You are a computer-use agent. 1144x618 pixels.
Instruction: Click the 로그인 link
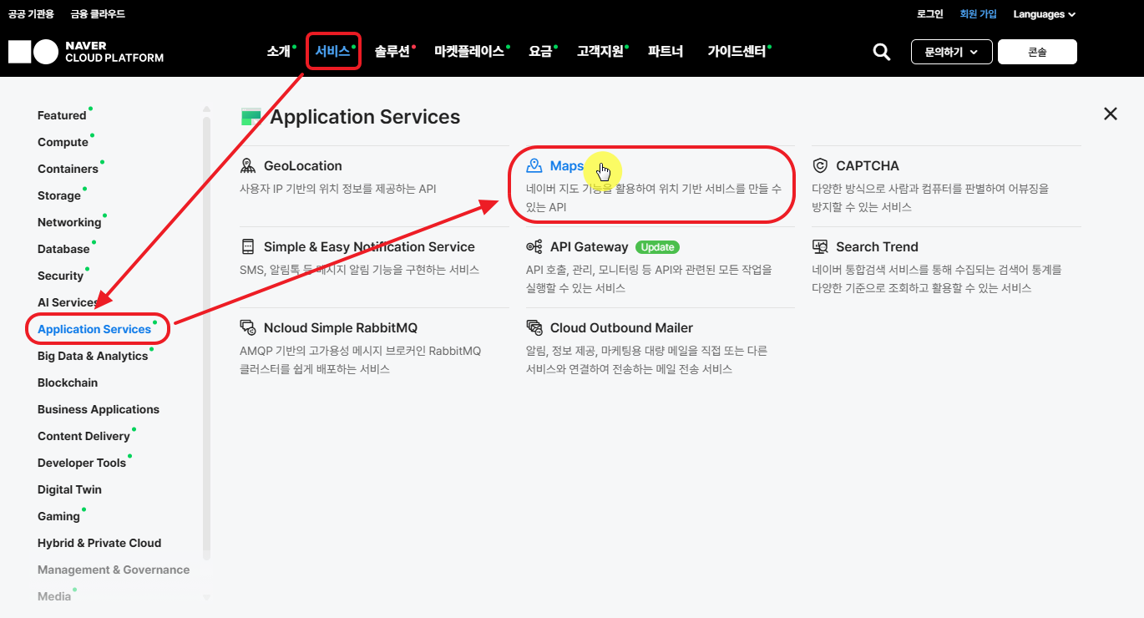tap(929, 14)
